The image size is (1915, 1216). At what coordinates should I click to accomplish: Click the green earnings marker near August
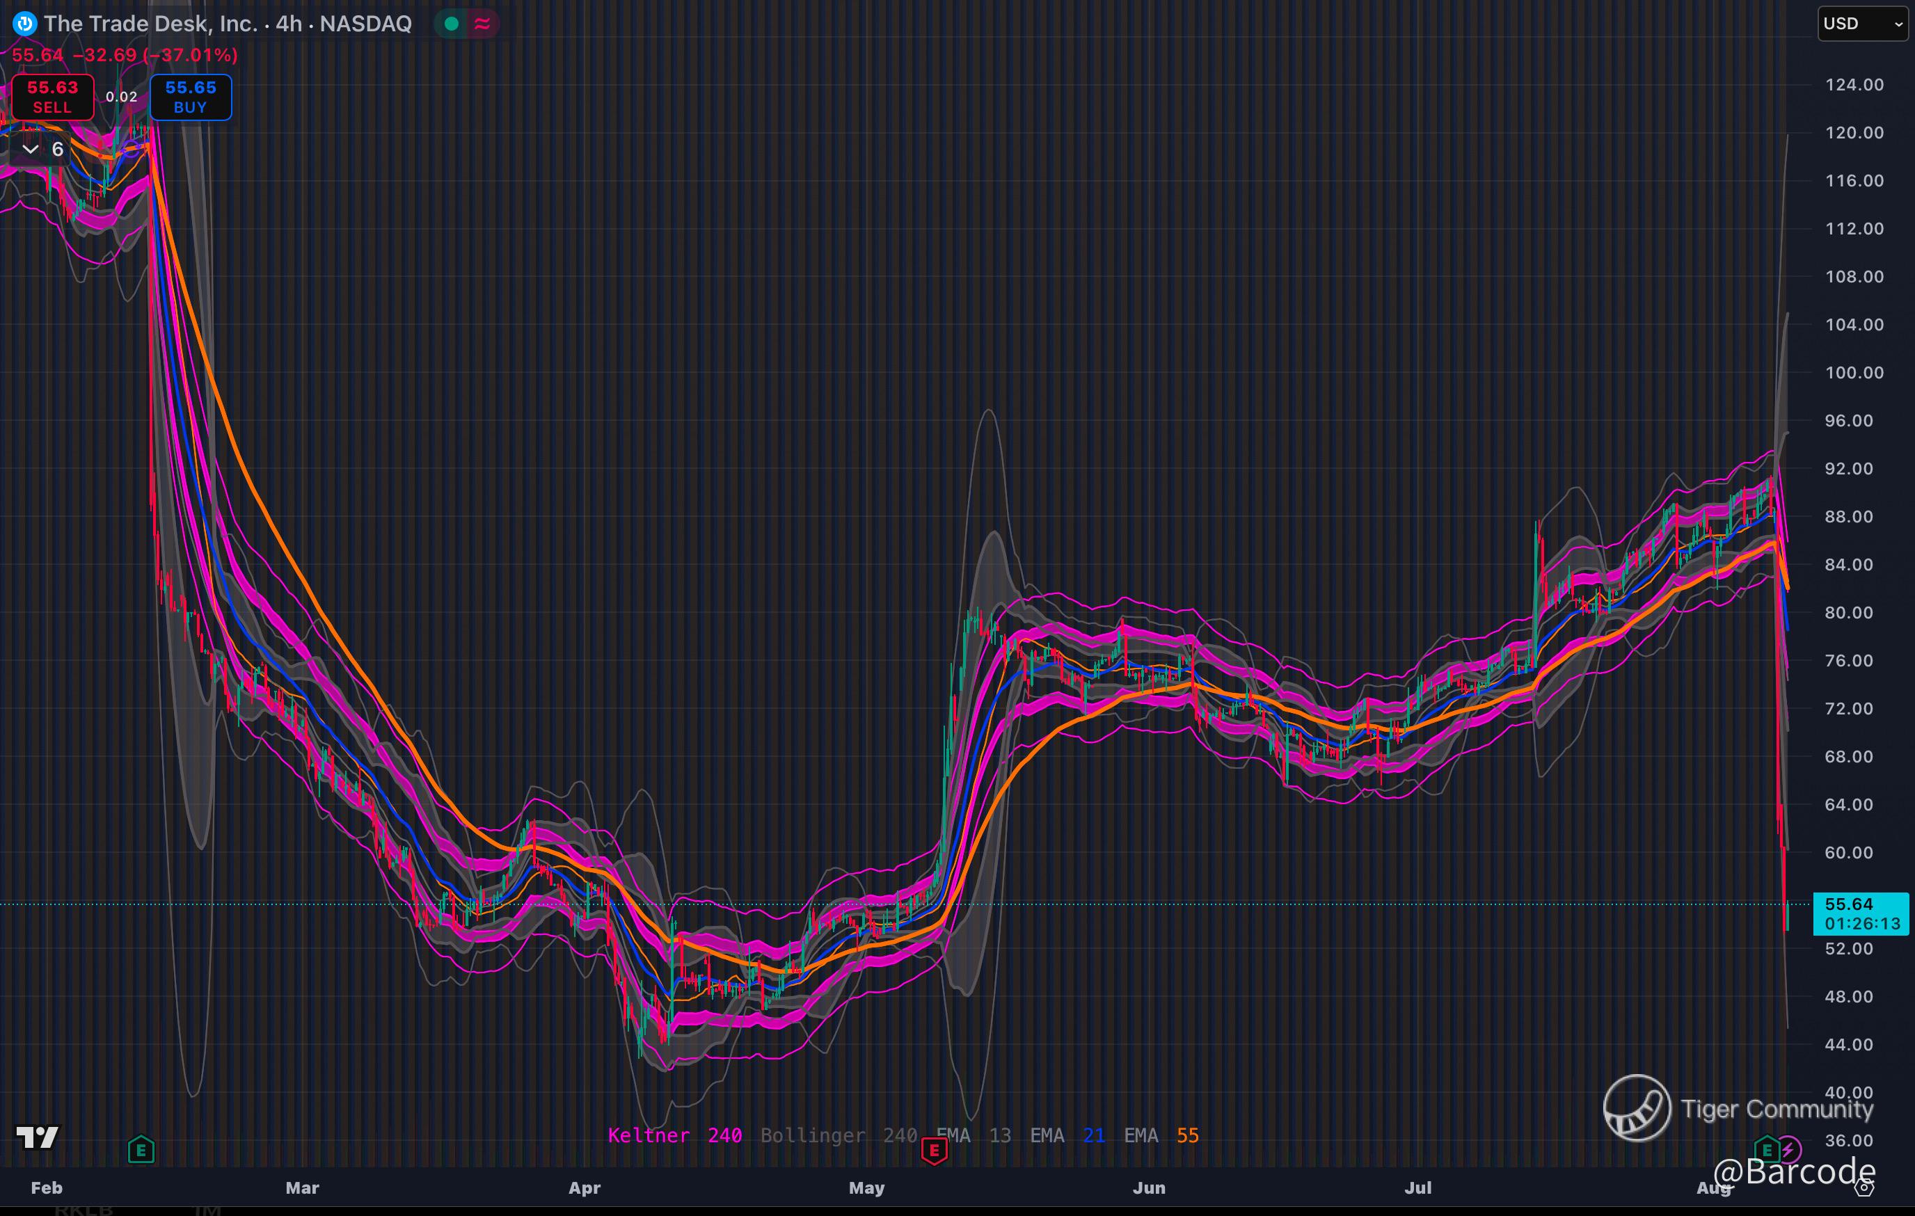[1766, 1149]
